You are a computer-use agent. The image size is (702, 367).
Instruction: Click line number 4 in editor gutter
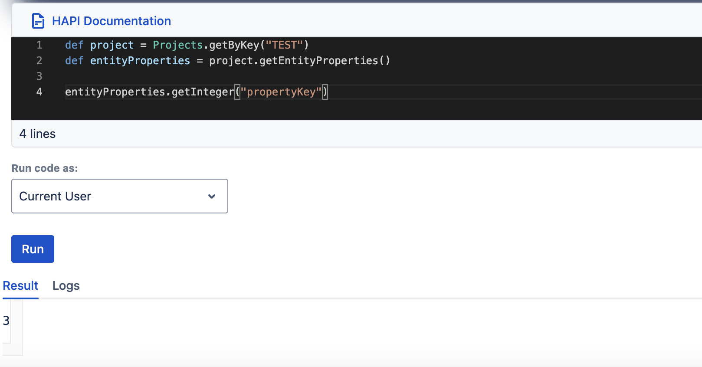point(39,92)
